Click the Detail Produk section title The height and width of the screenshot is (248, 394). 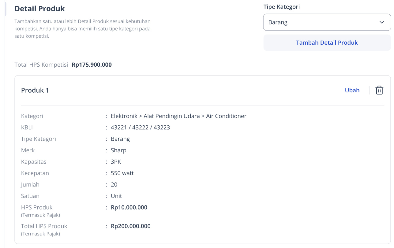[x=40, y=9]
